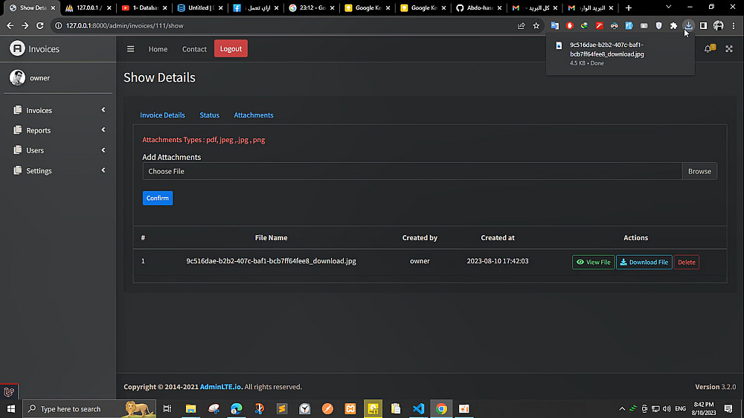The image size is (744, 418).
Task: Click the created date 2023-08-10 17:42:03
Action: pos(497,261)
